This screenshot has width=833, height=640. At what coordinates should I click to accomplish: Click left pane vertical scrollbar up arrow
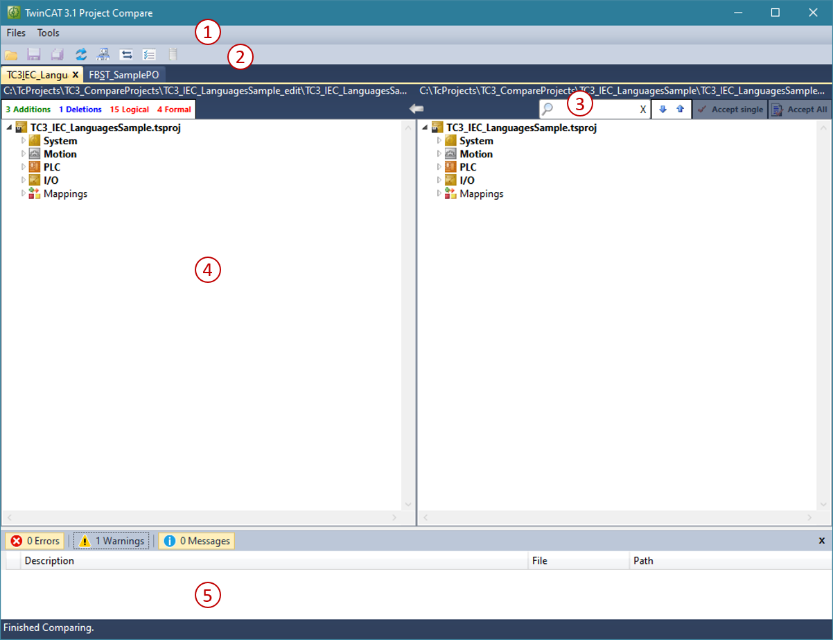[x=407, y=128]
